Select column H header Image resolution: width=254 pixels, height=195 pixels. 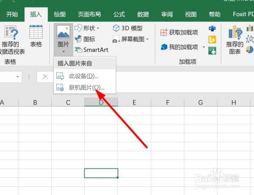click(x=234, y=103)
